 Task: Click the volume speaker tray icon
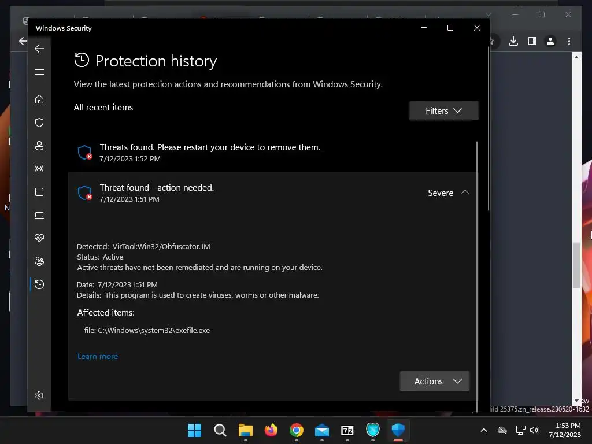(534, 430)
